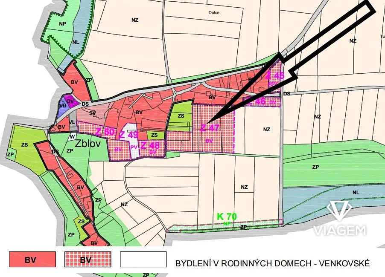Image resolution: width=385 pixels, height=277 pixels.
Task: Click the legend text 'Bydlení v rodinných domech'
Action: click(272, 264)
